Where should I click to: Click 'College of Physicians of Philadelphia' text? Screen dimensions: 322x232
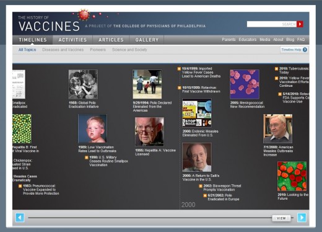(159, 26)
